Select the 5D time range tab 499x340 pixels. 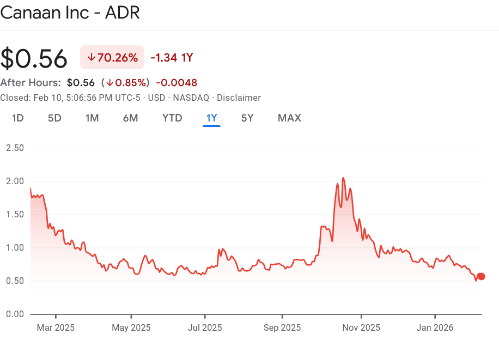(x=54, y=118)
